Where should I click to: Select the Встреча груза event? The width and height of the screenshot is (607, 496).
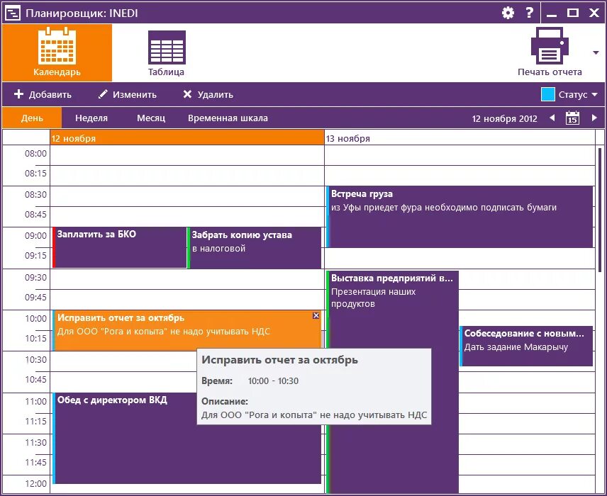[x=460, y=217]
